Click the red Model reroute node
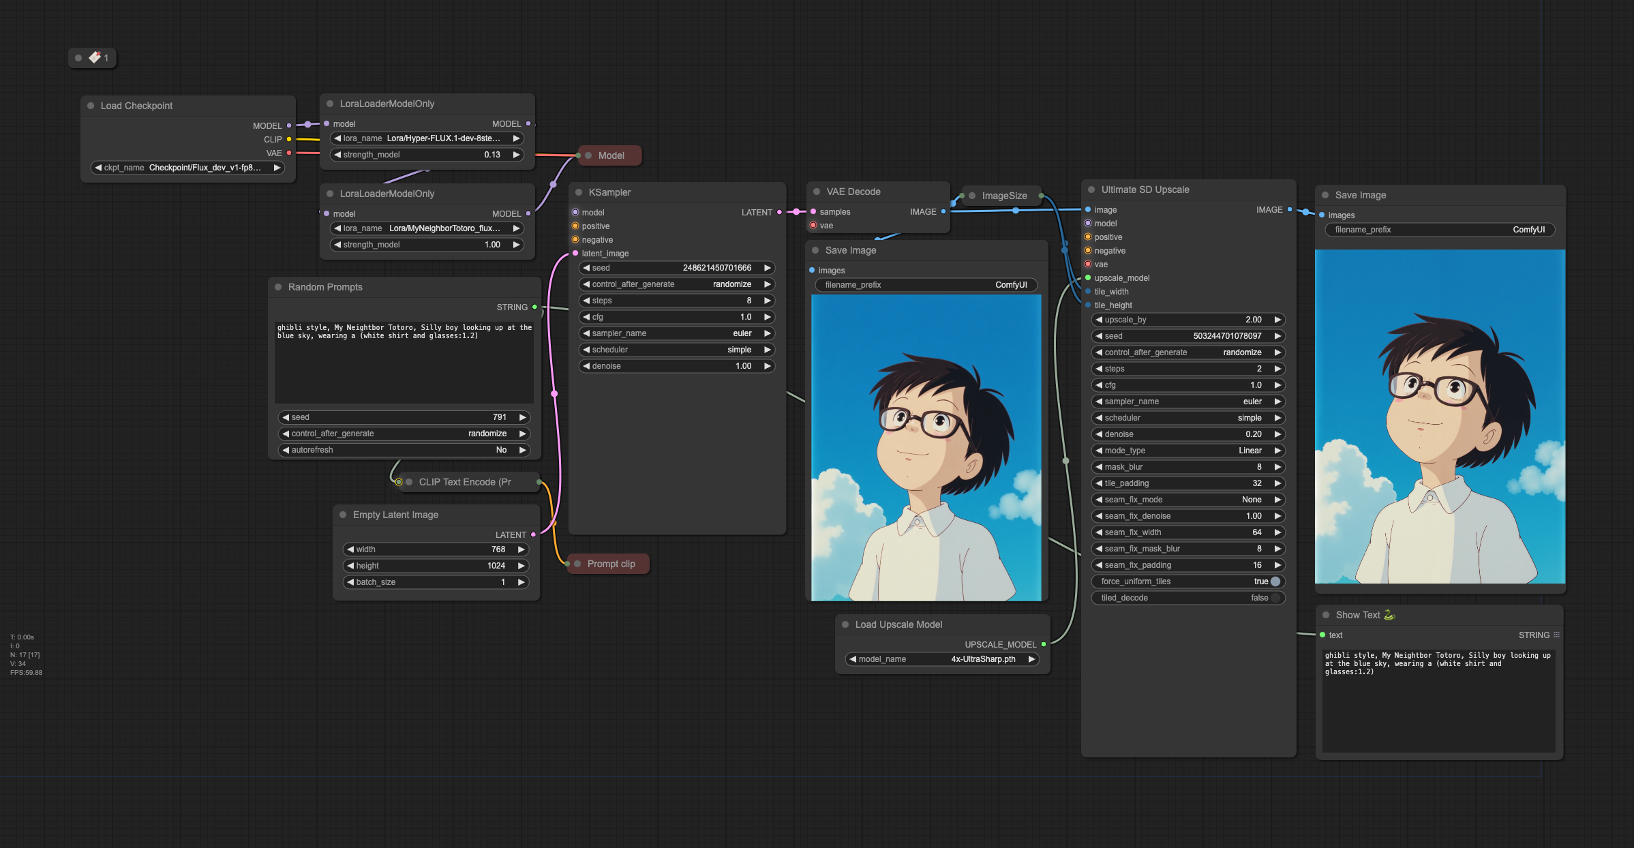This screenshot has width=1634, height=848. [610, 155]
